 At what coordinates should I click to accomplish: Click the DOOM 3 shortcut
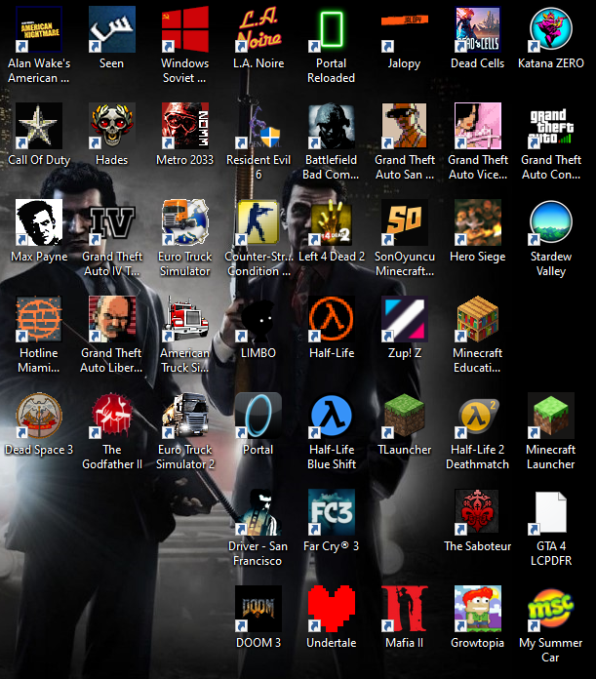click(258, 610)
